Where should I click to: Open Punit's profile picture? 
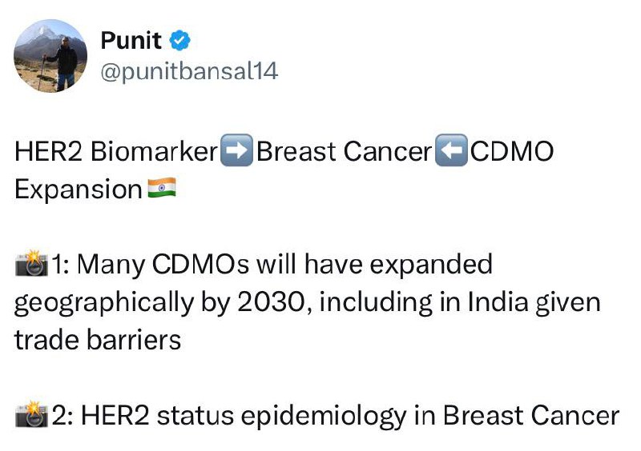pos(51,55)
